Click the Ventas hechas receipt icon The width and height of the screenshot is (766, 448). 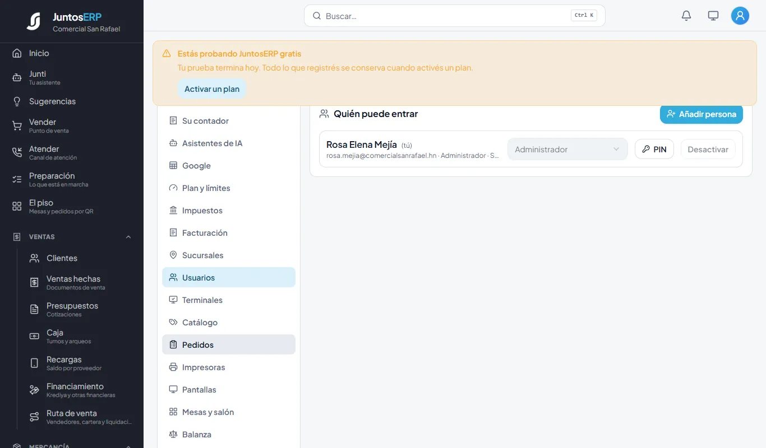pyautogui.click(x=34, y=283)
